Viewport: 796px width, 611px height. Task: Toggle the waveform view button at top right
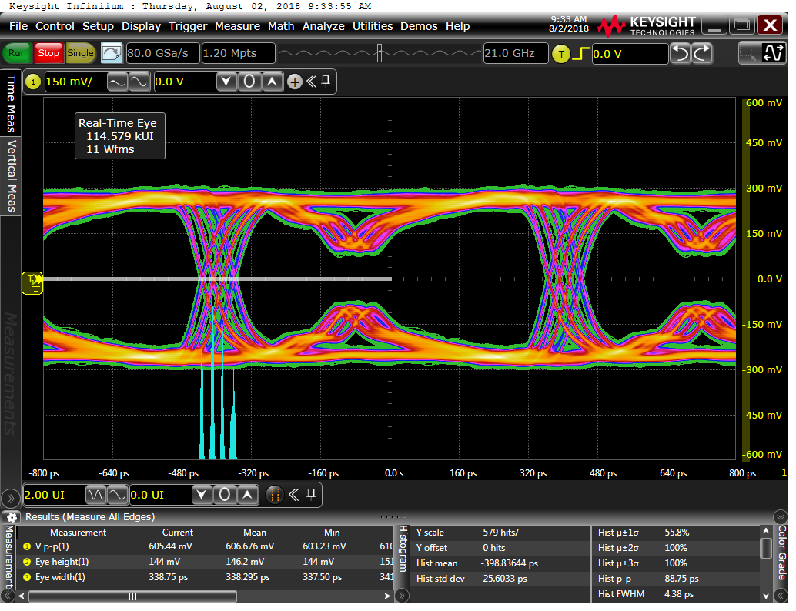click(772, 53)
